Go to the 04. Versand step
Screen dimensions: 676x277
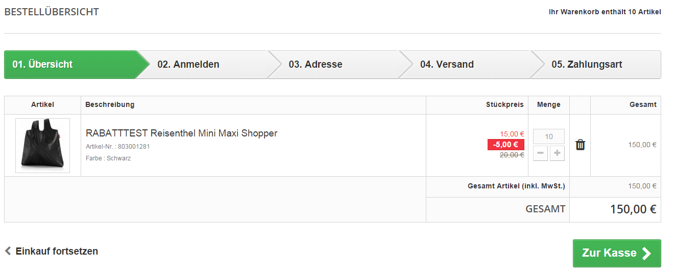pos(447,65)
